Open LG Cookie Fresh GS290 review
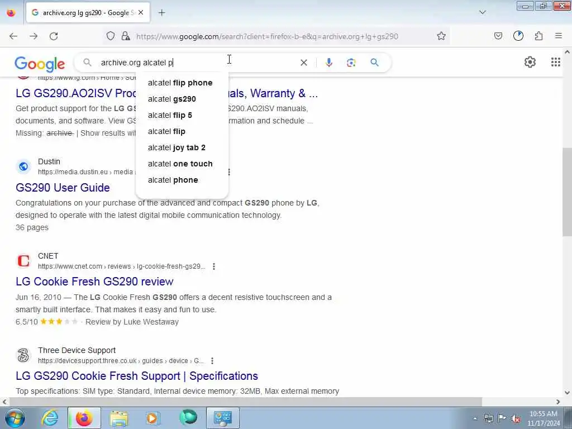 94,282
